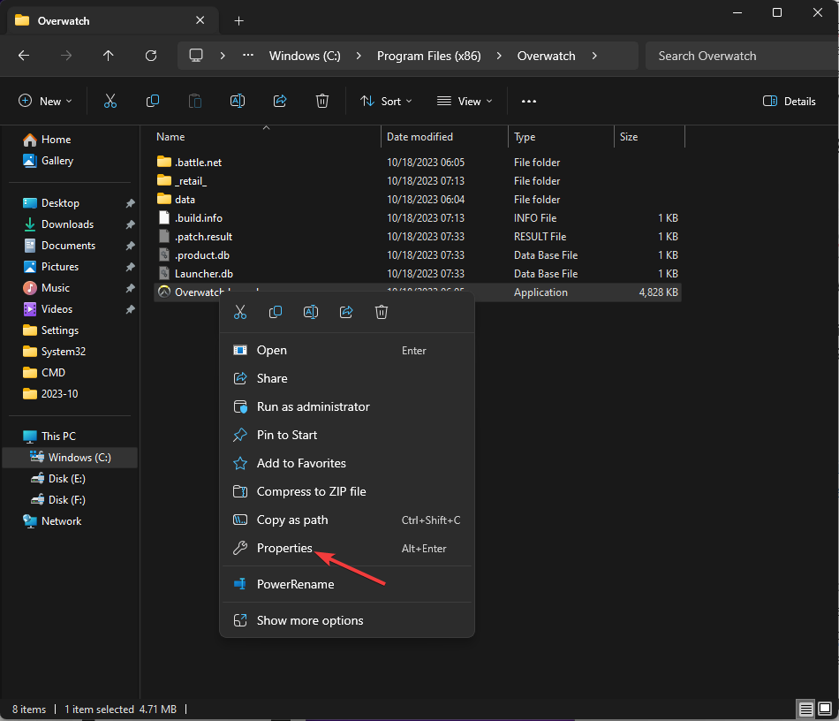The image size is (839, 721).
Task: Rename via the context menu icon
Action: (x=311, y=312)
